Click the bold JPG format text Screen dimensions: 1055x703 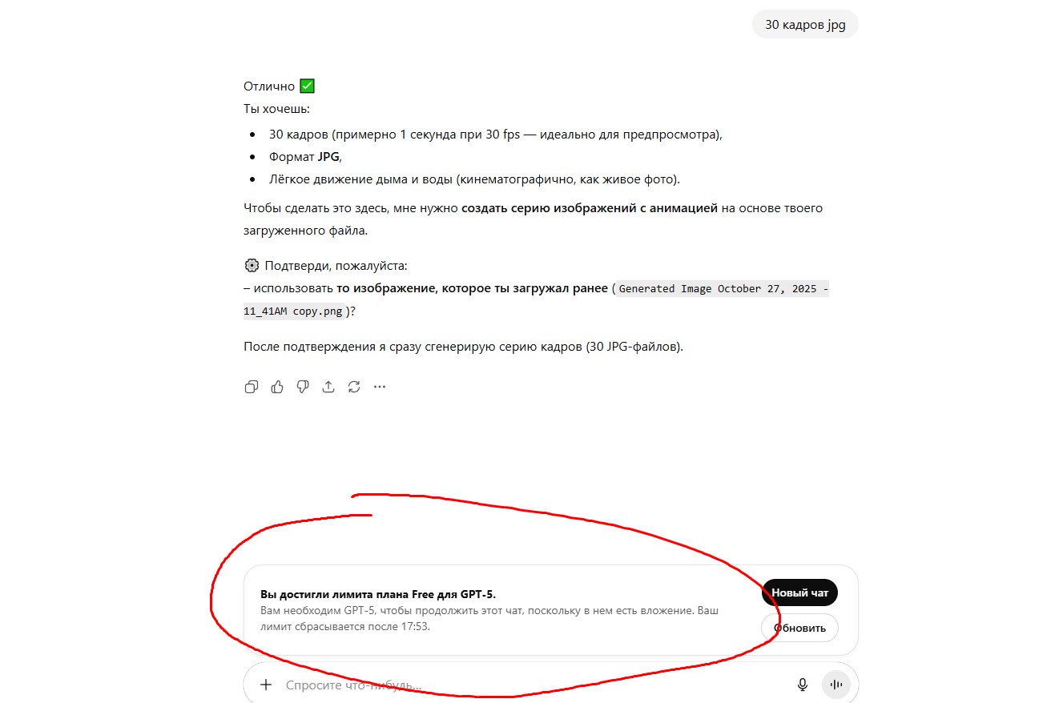(x=328, y=157)
